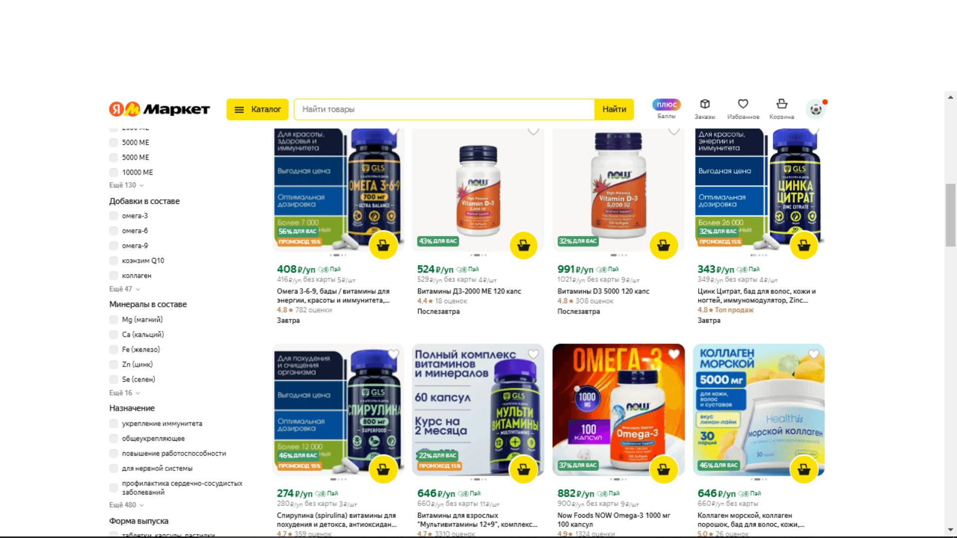Add Коллаген морской to cart
Image resolution: width=957 pixels, height=538 pixels.
(x=804, y=469)
